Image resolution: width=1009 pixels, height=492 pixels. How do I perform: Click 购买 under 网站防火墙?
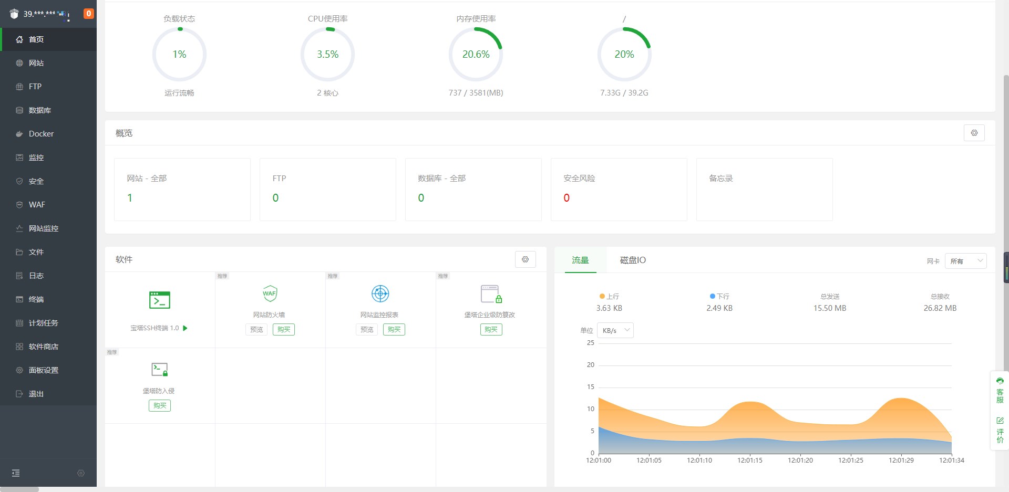coord(284,329)
